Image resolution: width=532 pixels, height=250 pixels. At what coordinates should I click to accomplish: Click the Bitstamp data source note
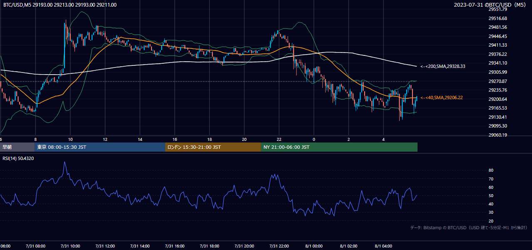[x=469, y=227]
